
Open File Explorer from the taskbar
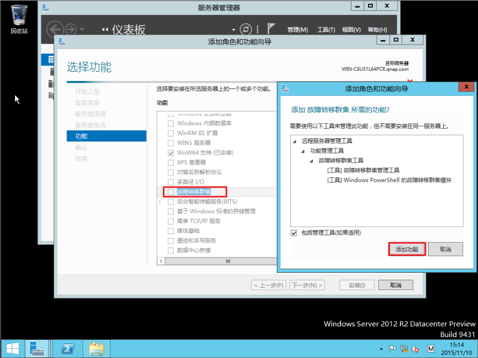[97, 349]
